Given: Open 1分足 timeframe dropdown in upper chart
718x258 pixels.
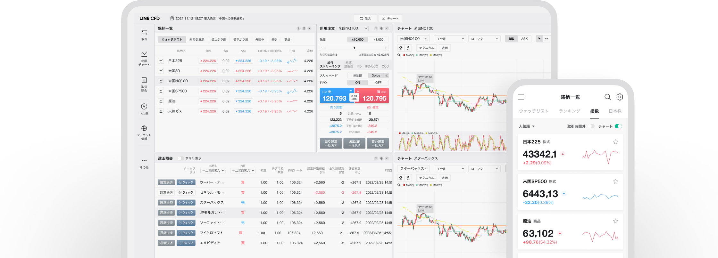Looking at the screenshot, I should 450,39.
